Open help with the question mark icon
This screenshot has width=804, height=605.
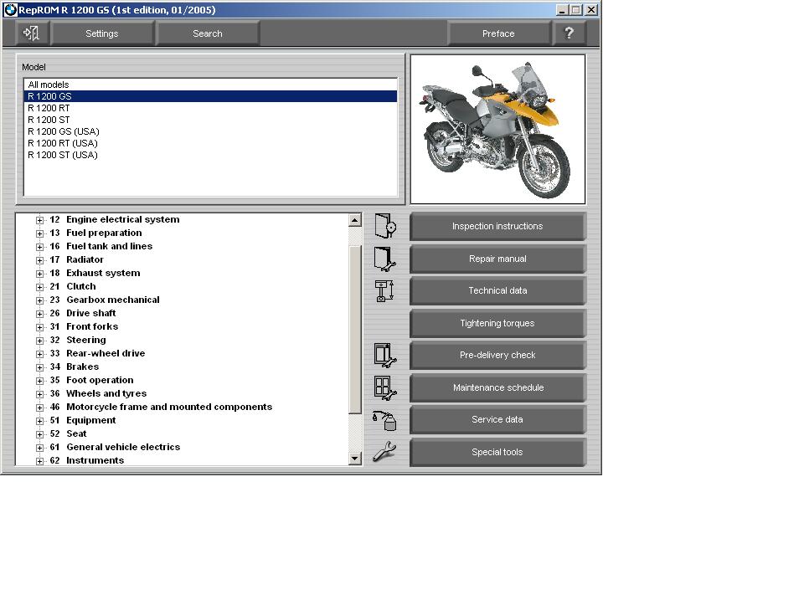pyautogui.click(x=569, y=33)
